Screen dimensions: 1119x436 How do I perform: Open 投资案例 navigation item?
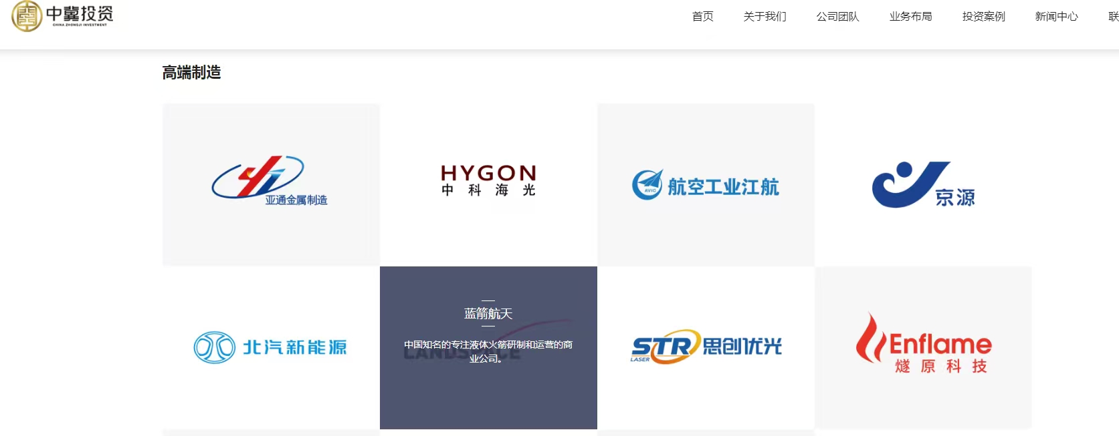[983, 17]
